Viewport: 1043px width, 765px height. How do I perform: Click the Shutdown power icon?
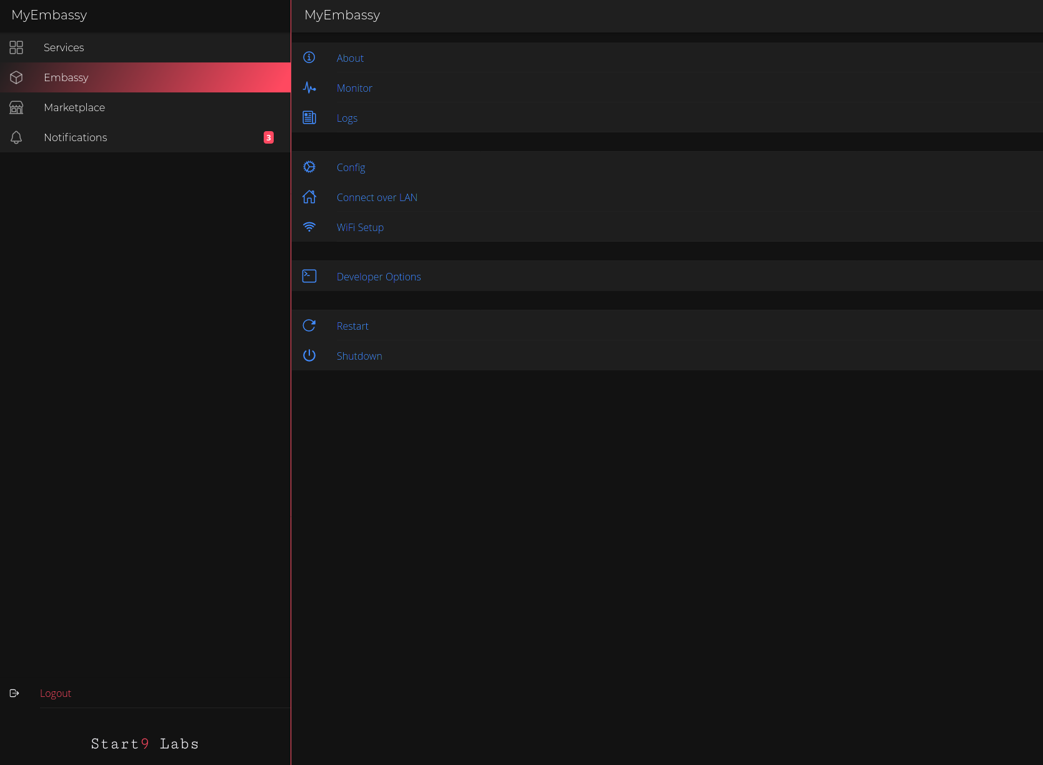point(309,355)
